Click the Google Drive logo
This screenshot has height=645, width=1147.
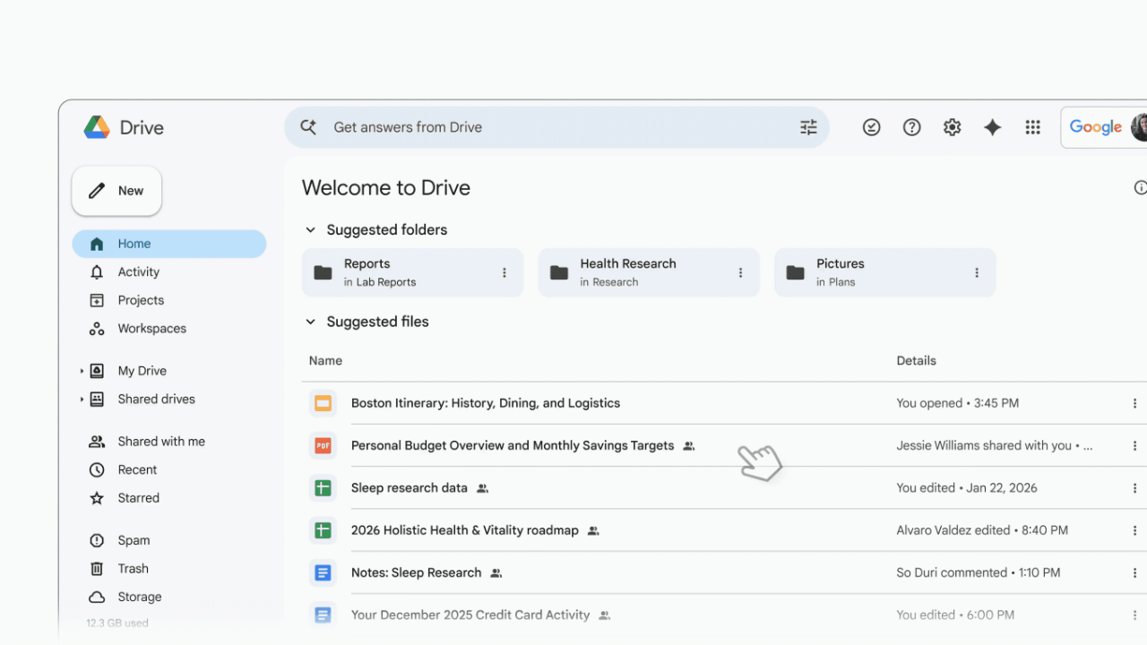97,127
